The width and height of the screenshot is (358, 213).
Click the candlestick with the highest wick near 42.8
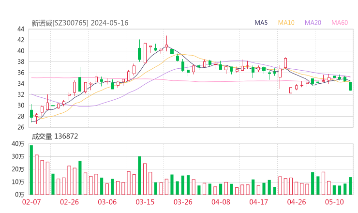[x=166, y=44]
